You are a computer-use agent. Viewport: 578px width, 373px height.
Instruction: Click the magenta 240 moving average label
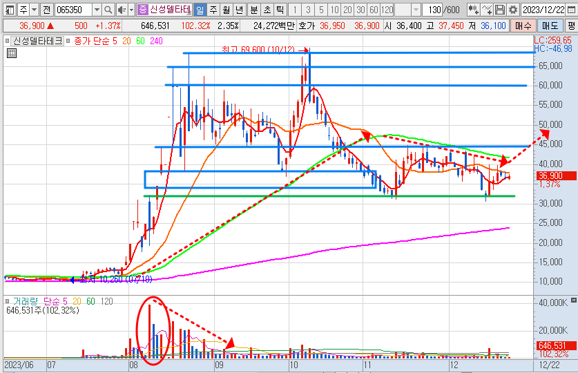point(156,41)
